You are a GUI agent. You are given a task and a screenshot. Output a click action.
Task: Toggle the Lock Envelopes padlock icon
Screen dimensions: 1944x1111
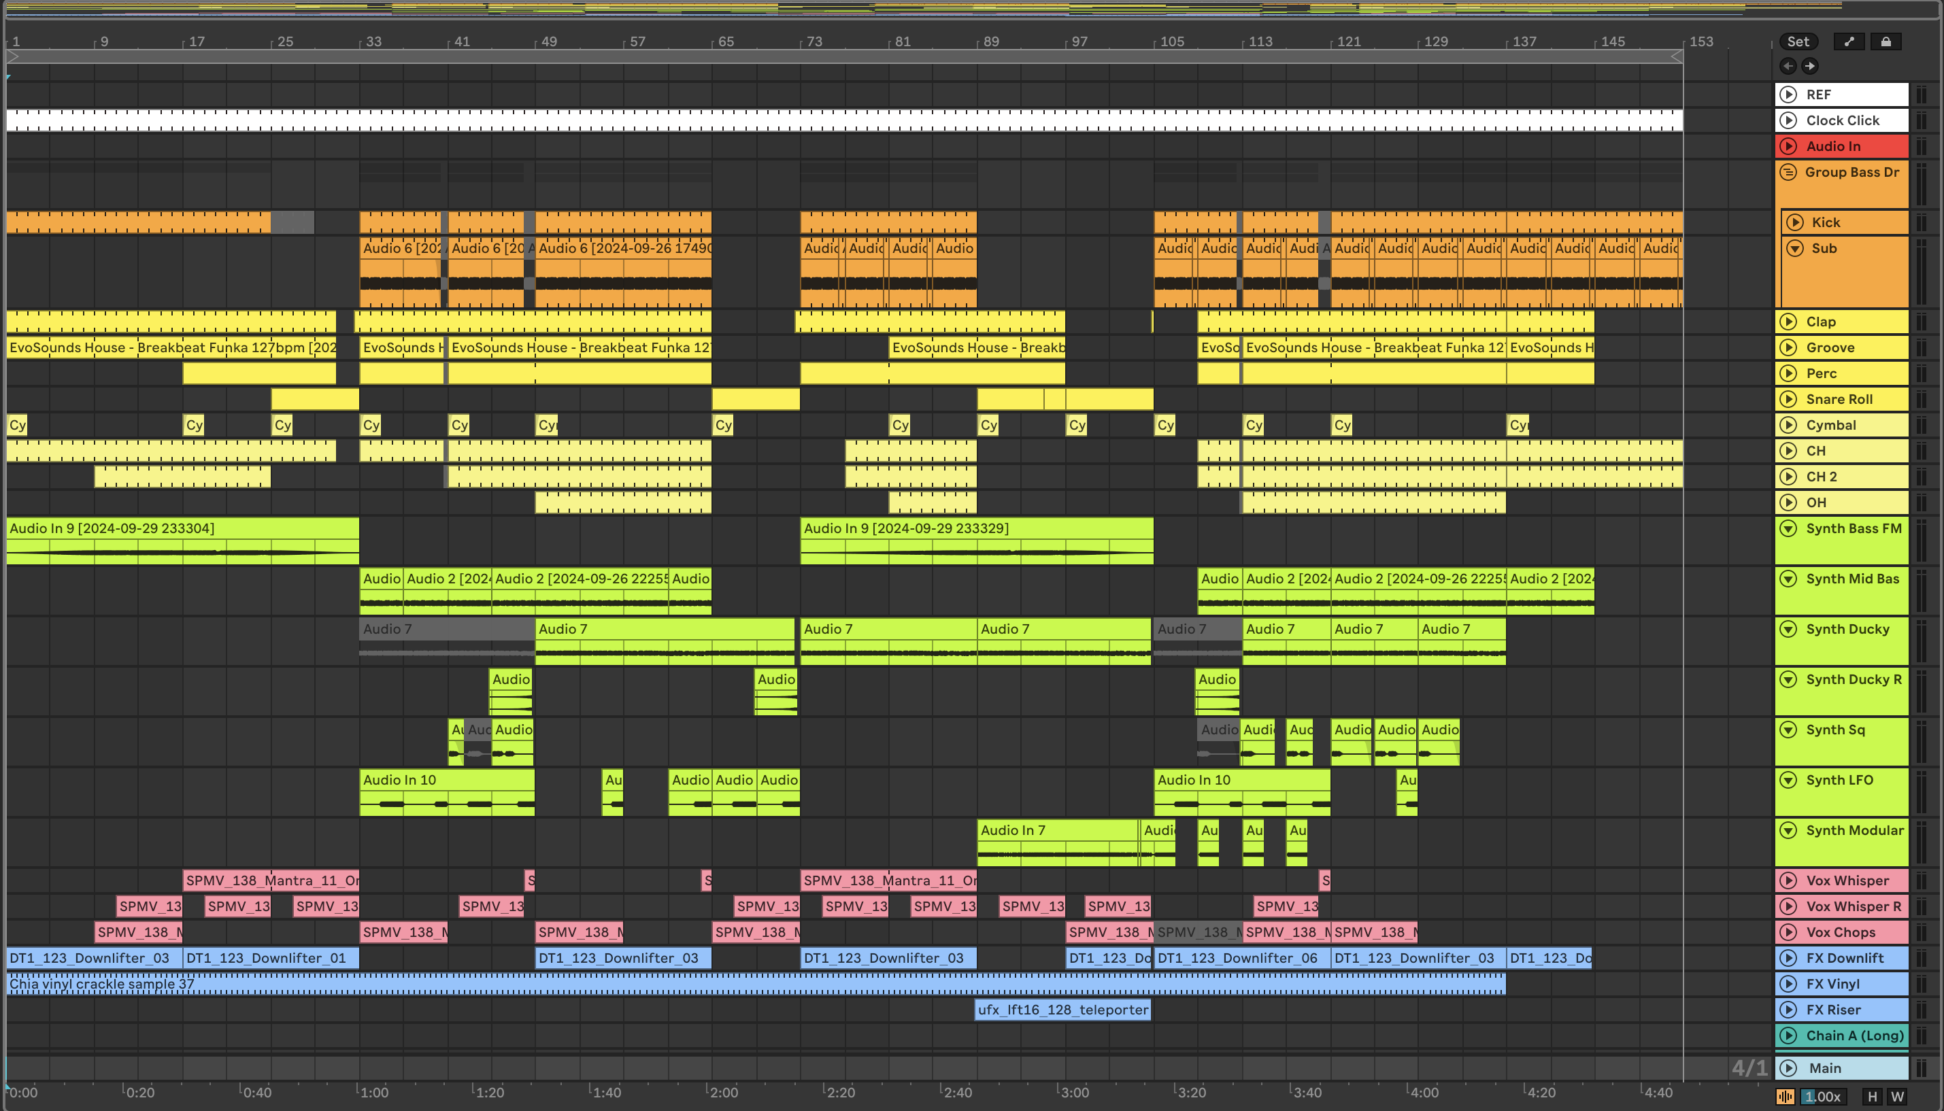click(x=1886, y=42)
